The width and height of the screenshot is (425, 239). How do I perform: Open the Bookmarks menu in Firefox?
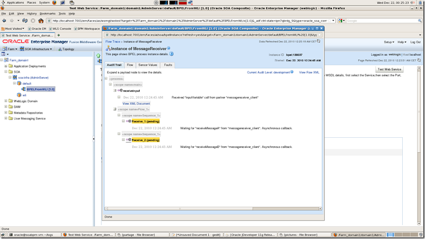[x=47, y=14]
